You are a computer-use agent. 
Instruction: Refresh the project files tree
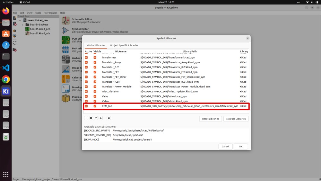pyautogui.click(x=14, y=43)
